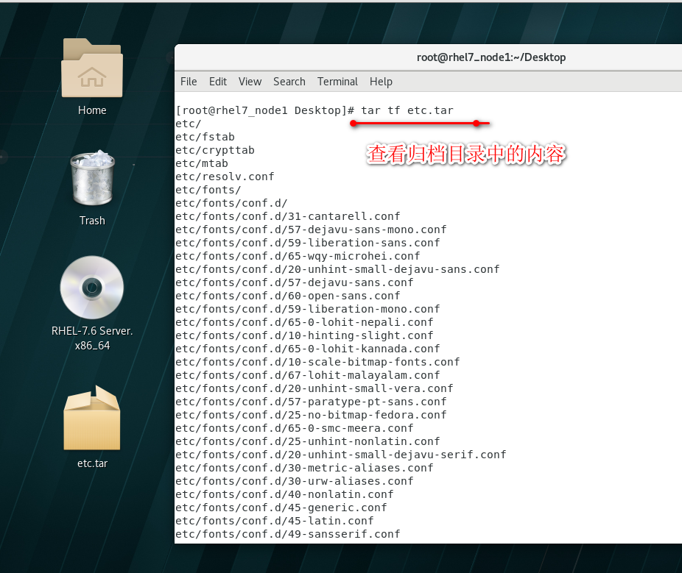Open the Search menu in terminal
Screen dimensions: 682x573
289,82
